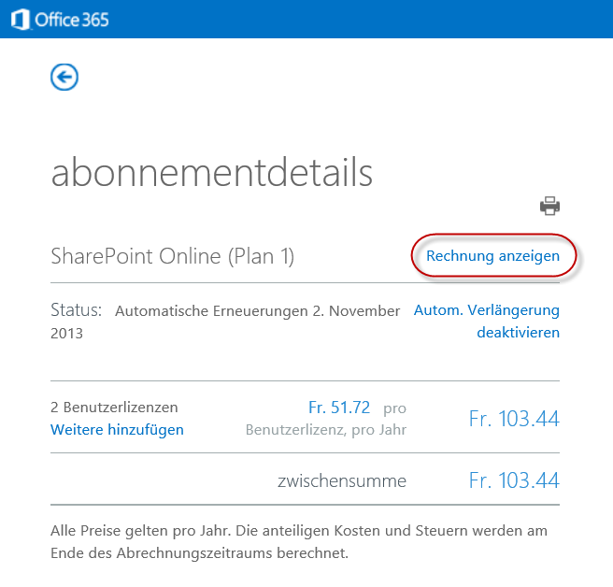The width and height of the screenshot is (613, 587).
Task: Click the Status label
Action: [77, 310]
